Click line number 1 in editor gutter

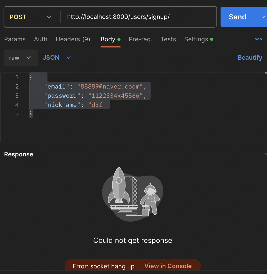(x=17, y=77)
